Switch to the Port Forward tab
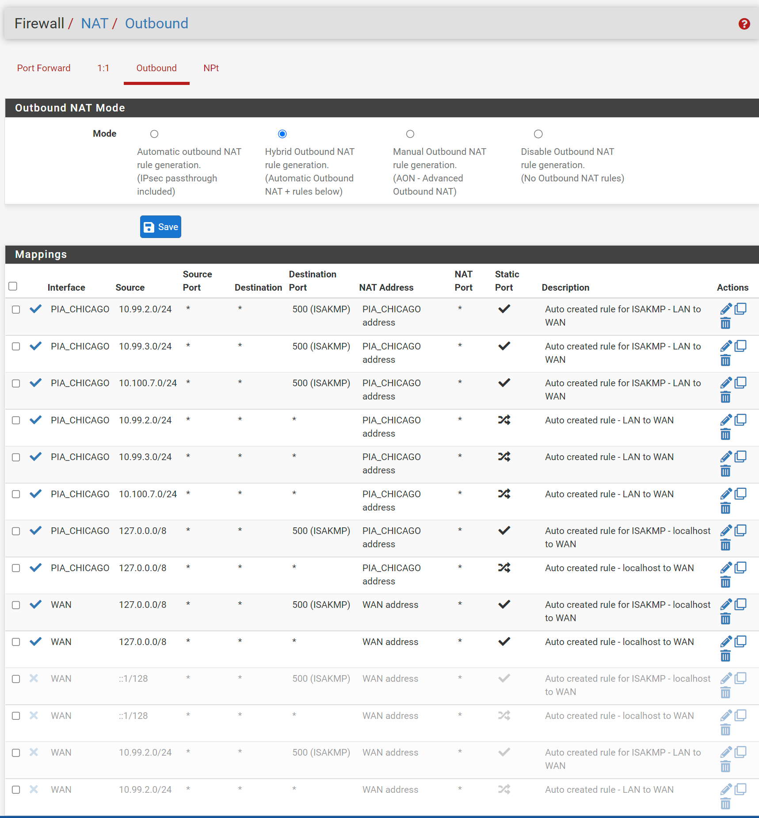Viewport: 759px width, 818px height. [44, 68]
